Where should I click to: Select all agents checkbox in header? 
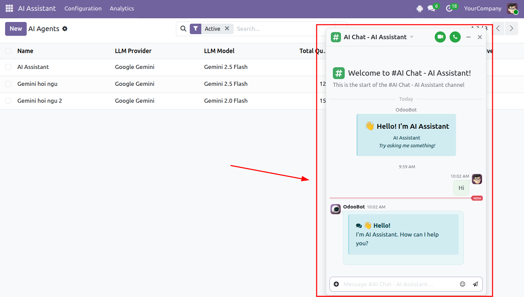[8, 51]
